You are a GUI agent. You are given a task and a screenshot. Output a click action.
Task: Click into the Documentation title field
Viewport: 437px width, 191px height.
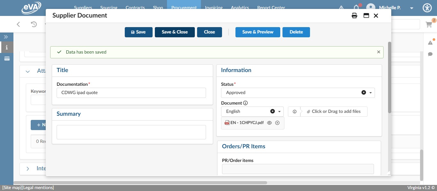coord(131,93)
